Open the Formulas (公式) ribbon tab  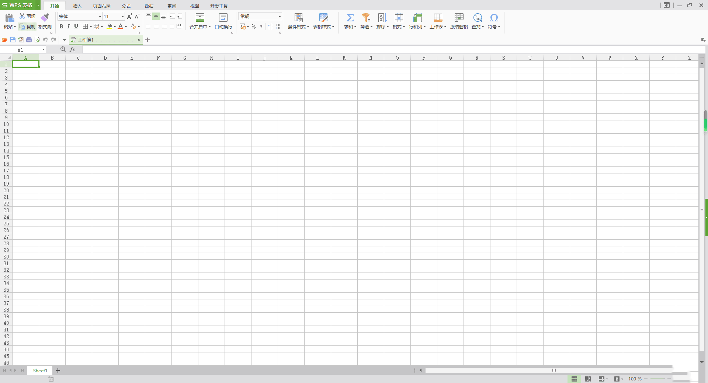coord(126,6)
